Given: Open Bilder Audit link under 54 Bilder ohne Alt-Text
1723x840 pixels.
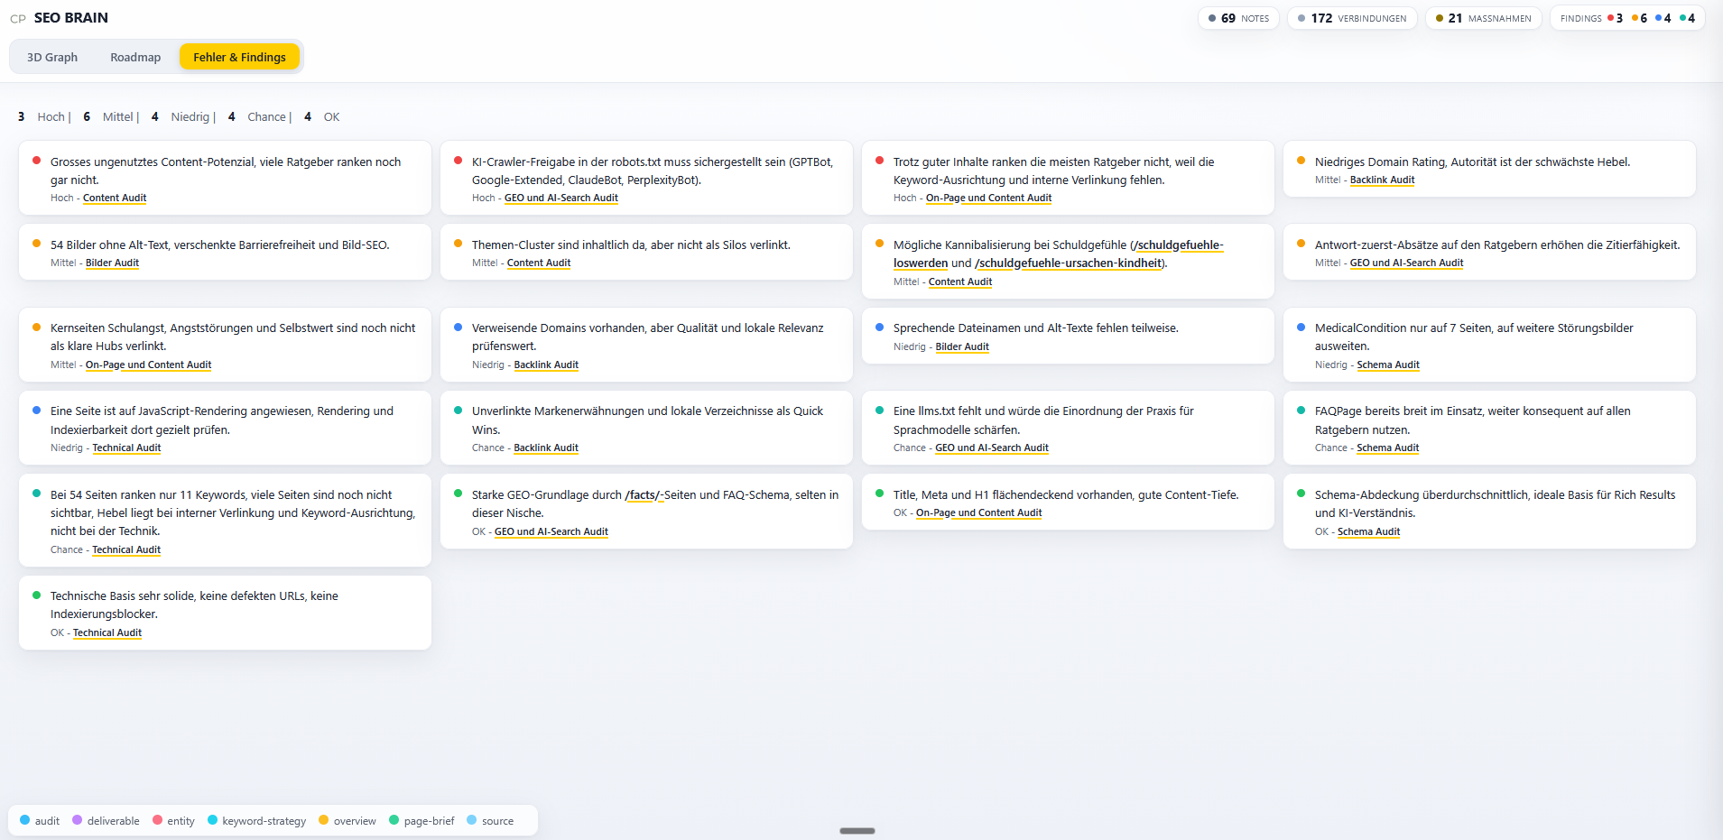Looking at the screenshot, I should pyautogui.click(x=112, y=263).
